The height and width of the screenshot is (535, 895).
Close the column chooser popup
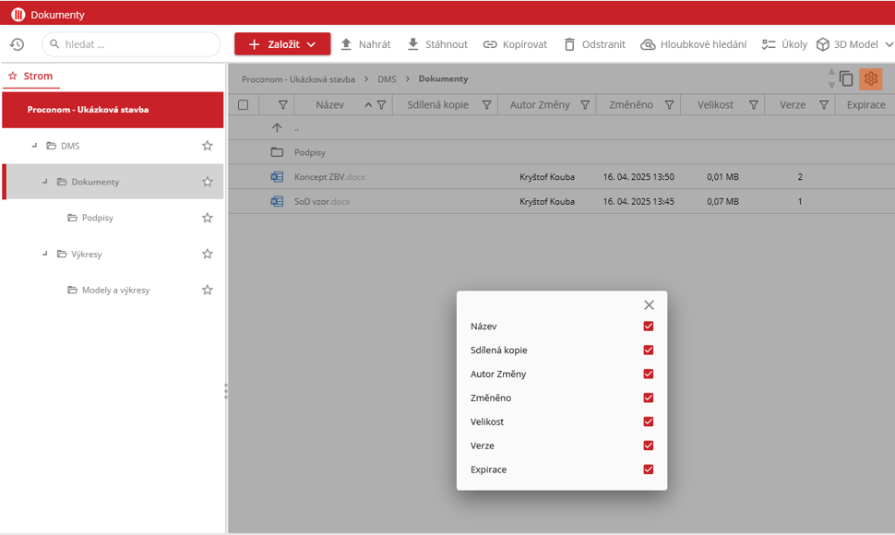[x=649, y=304]
